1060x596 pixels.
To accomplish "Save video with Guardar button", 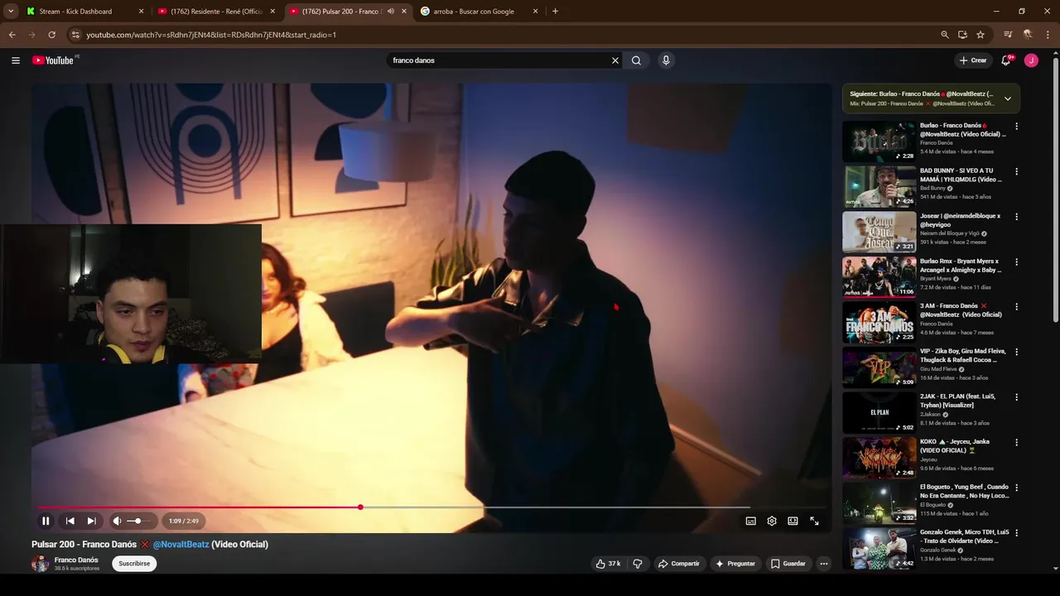I will point(788,564).
